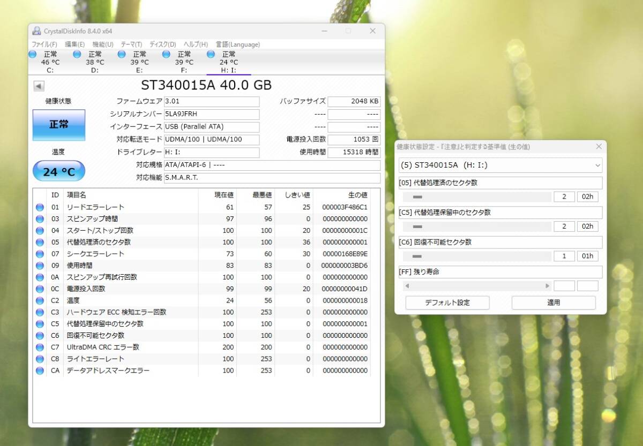Click the 02h hex box for [05]
The width and height of the screenshot is (643, 446).
tap(588, 197)
